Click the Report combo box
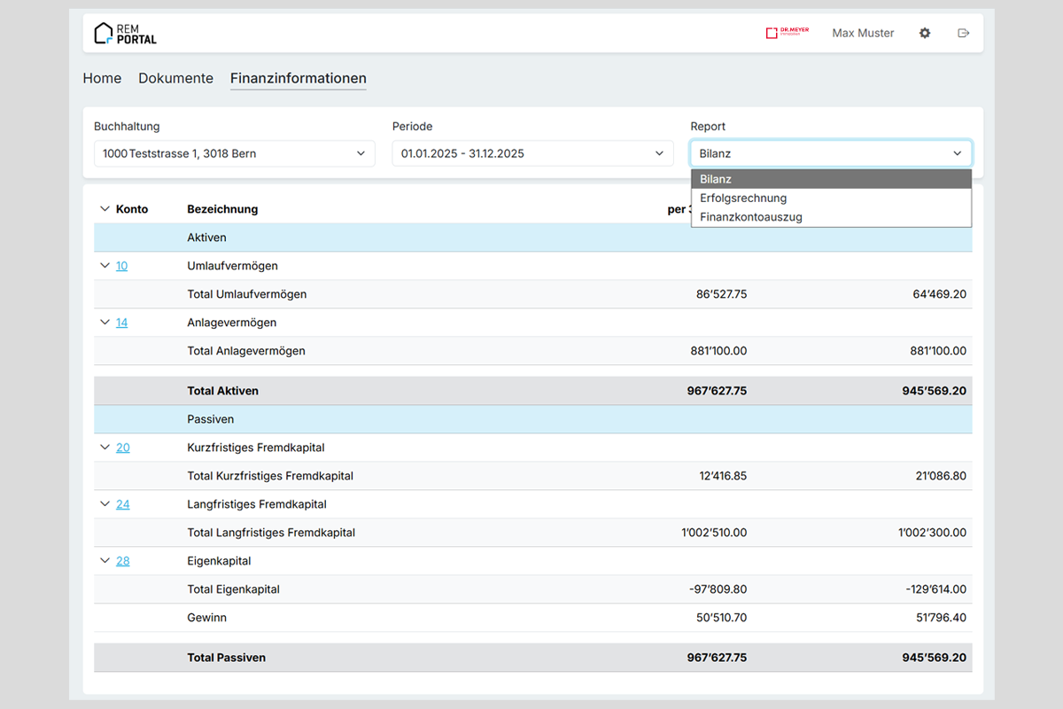The width and height of the screenshot is (1063, 709). click(x=830, y=153)
